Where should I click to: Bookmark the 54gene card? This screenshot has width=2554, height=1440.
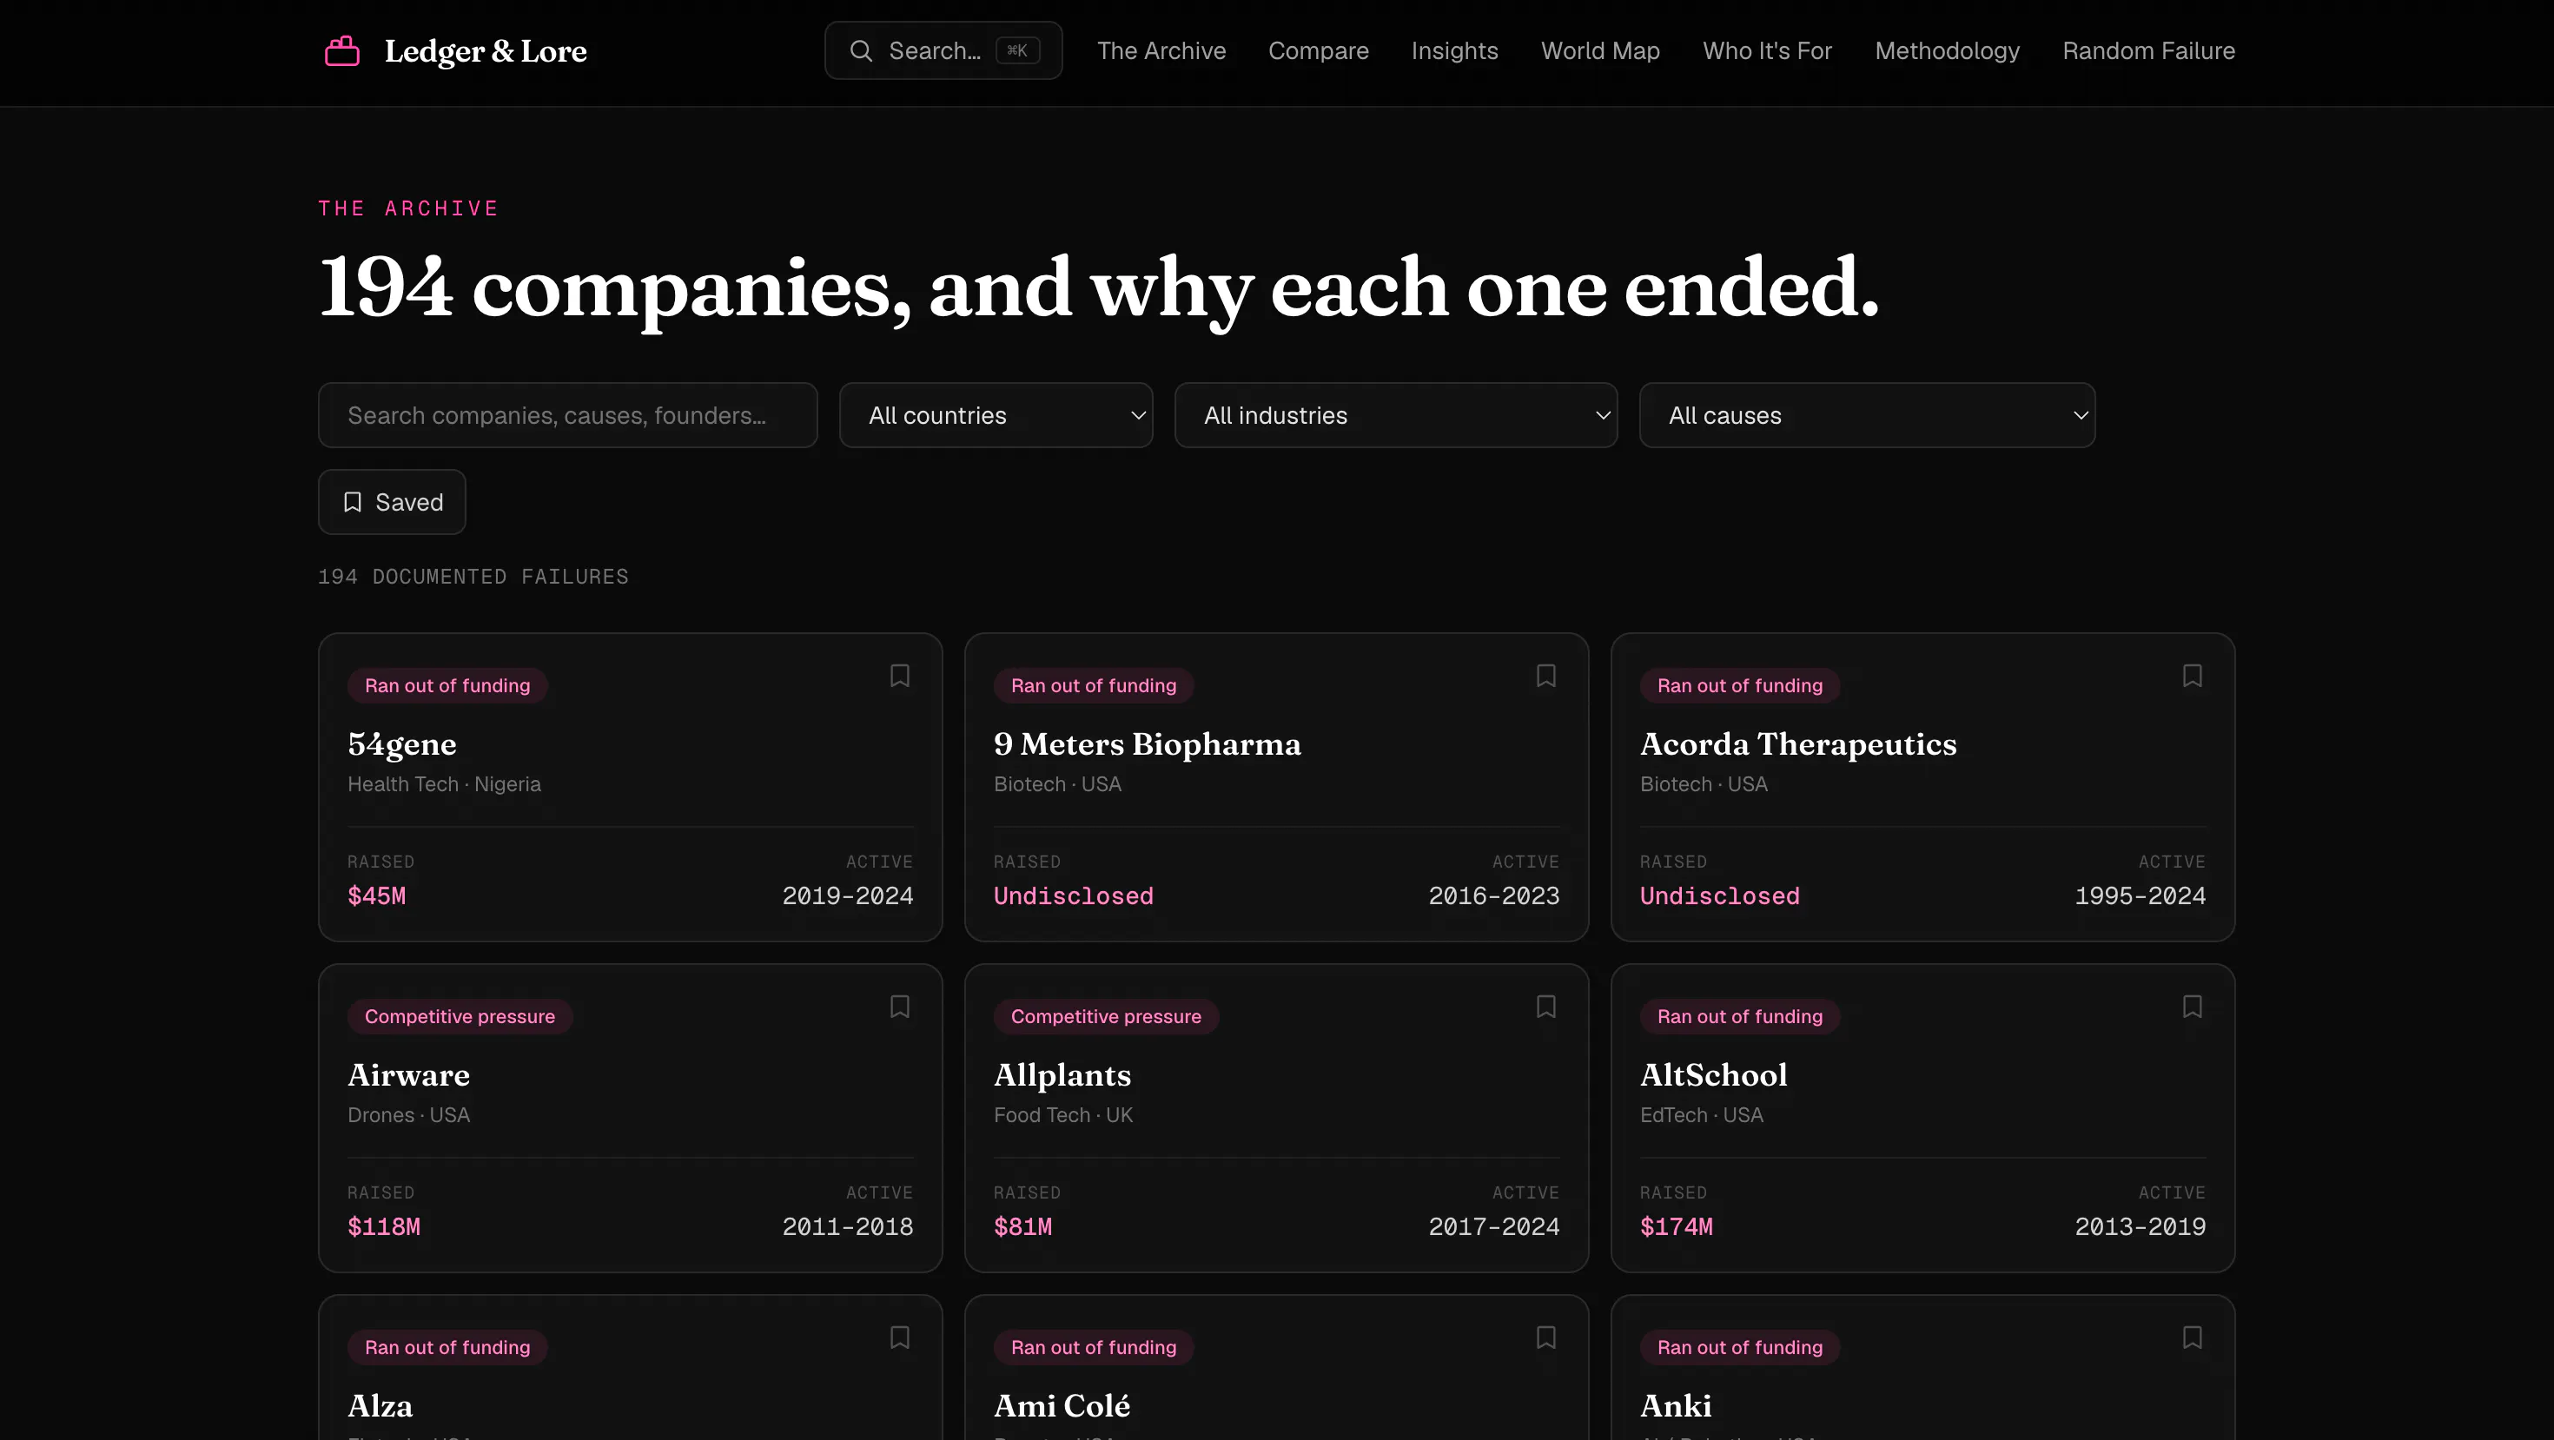[899, 676]
